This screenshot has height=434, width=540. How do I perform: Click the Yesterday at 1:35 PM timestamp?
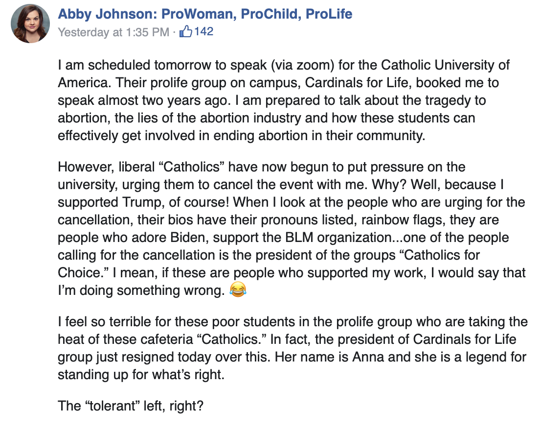[x=113, y=32]
